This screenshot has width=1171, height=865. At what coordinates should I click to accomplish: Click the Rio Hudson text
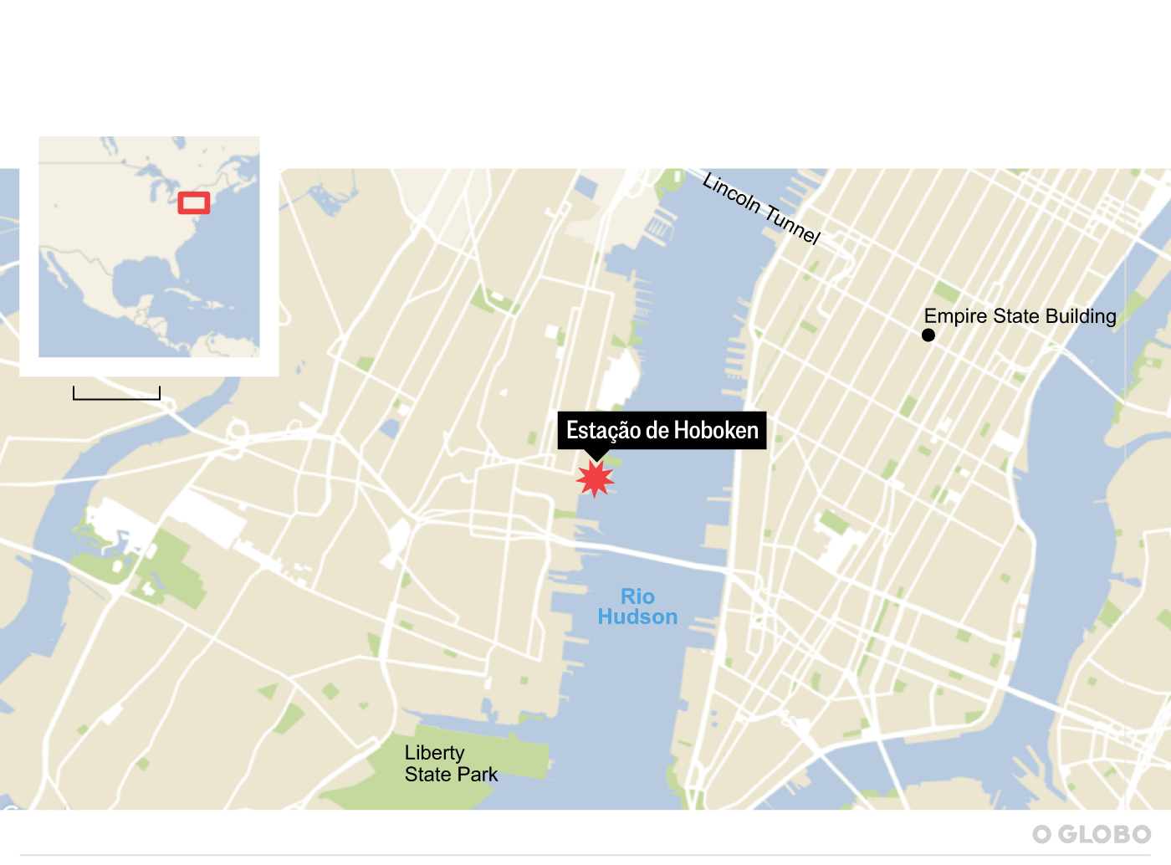[x=637, y=607]
